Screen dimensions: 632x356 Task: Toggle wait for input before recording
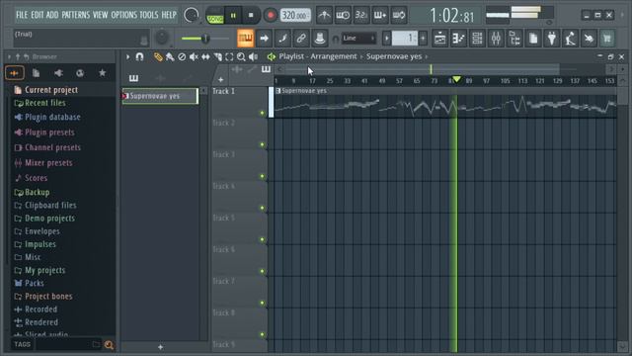tap(343, 15)
